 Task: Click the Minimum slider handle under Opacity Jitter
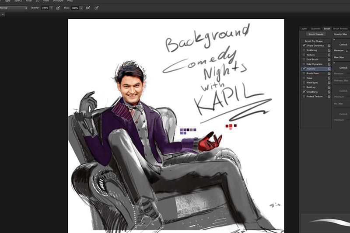pyautogui.click(x=347, y=51)
